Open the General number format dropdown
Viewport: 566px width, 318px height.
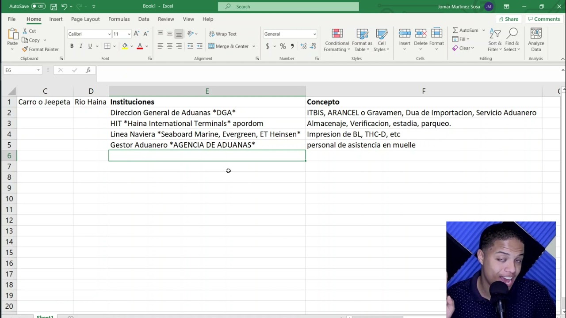click(314, 34)
